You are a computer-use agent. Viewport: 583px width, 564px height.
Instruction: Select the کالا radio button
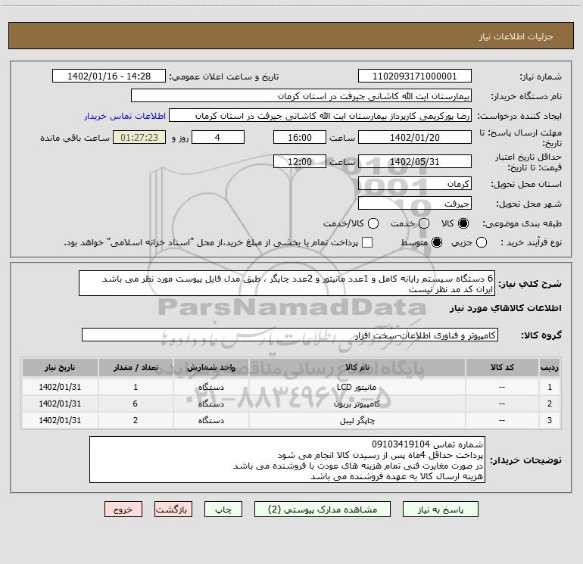click(463, 223)
